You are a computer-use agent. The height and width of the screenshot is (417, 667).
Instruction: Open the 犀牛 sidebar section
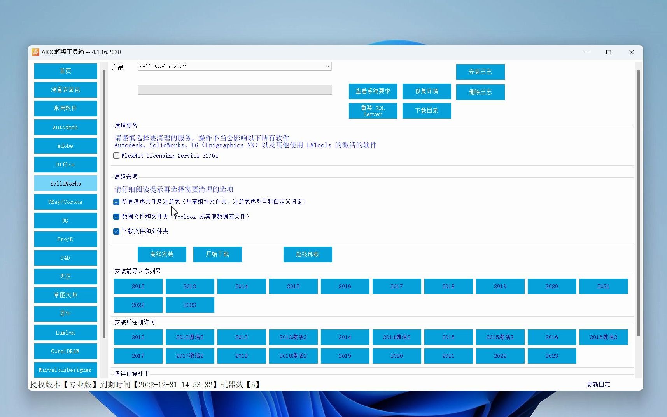(66, 314)
